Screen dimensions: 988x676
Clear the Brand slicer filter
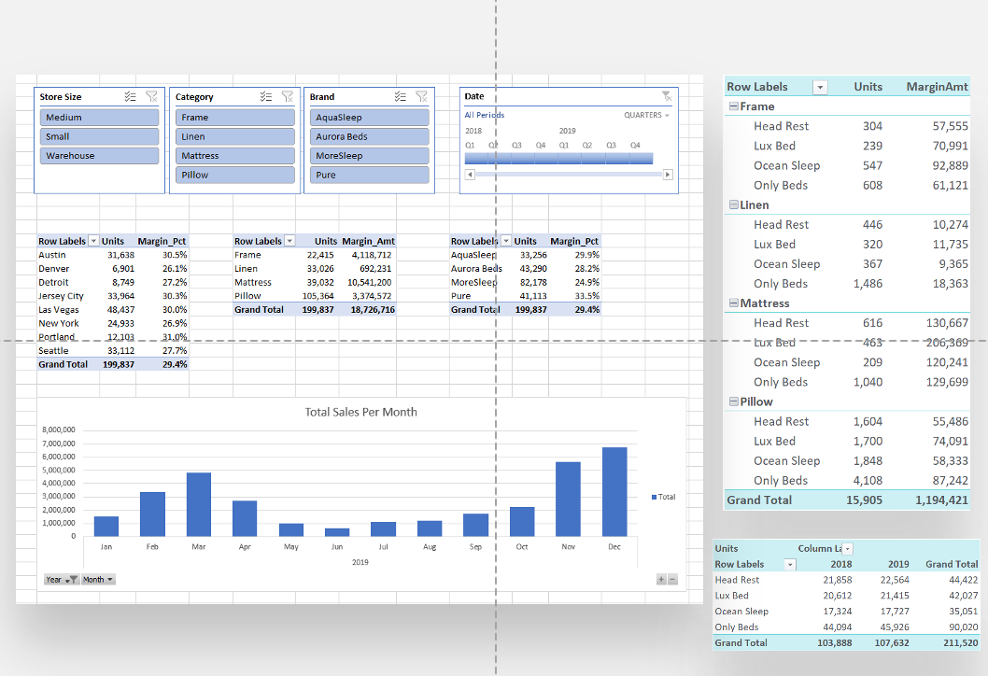tap(422, 96)
